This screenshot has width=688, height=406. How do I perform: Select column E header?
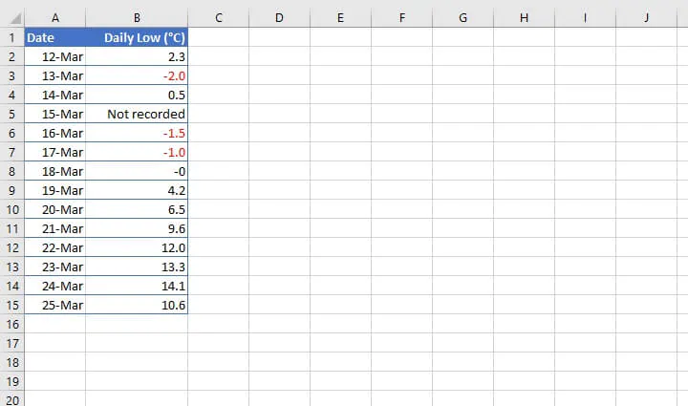[340, 17]
